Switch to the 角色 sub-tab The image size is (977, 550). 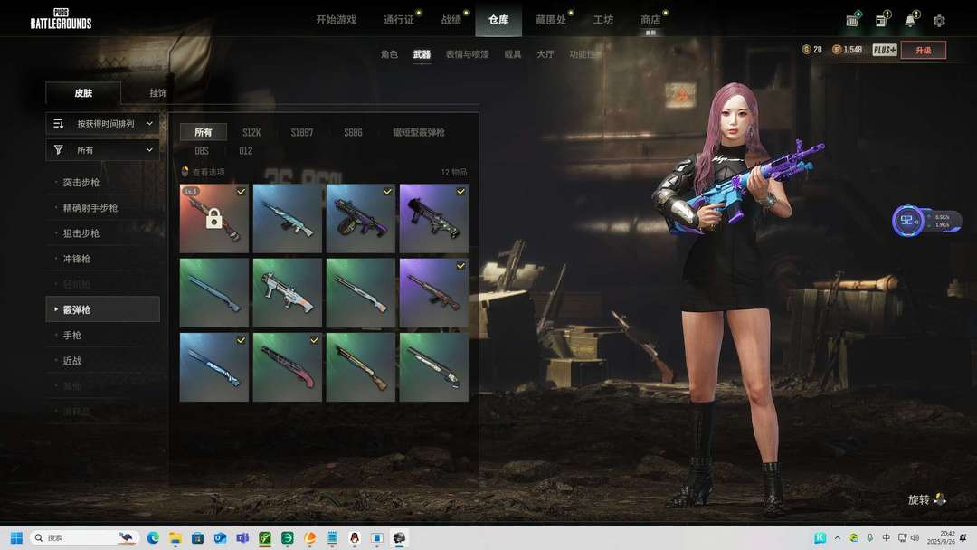[x=389, y=54]
